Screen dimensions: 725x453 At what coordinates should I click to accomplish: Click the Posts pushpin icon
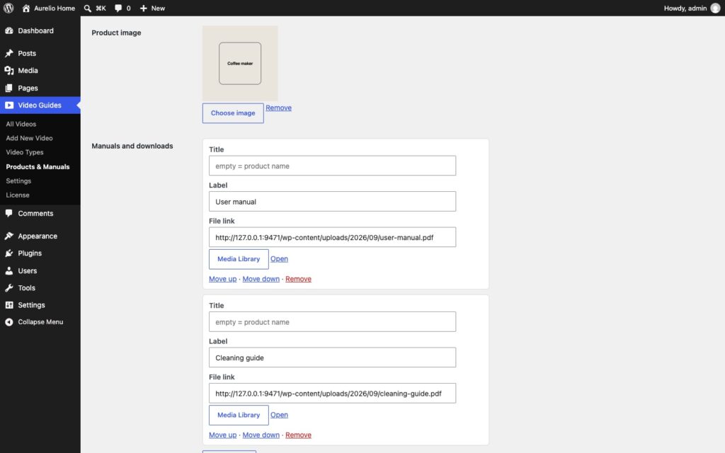click(8, 53)
